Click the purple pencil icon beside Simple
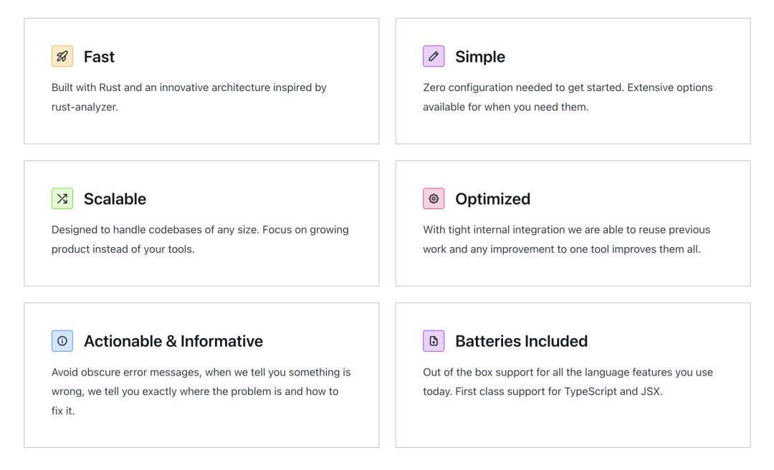The height and width of the screenshot is (470, 774). pyautogui.click(x=434, y=57)
